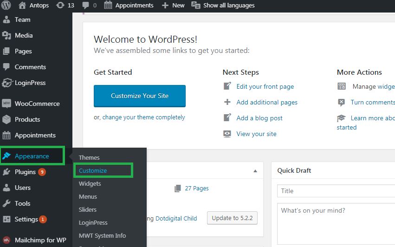Follow the change your theme completely link
Screen dimensions: 395x247
143,117
